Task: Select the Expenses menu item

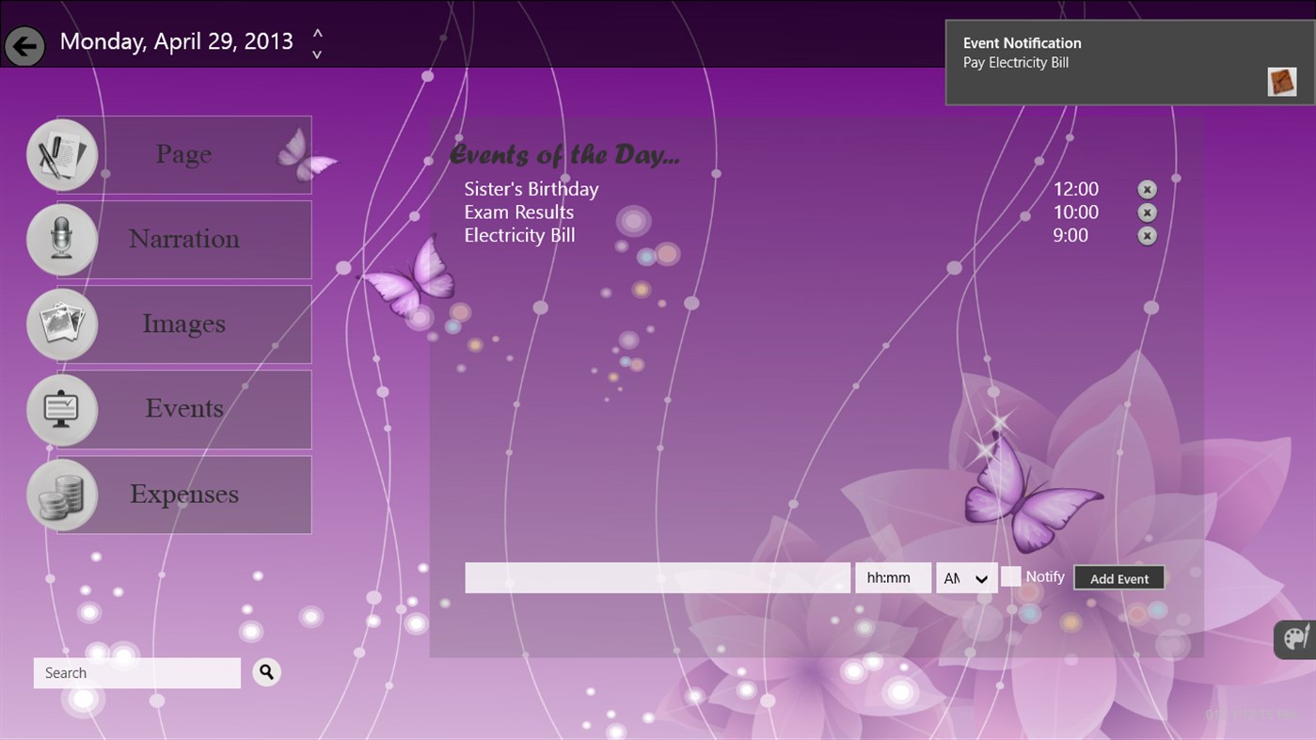Action: point(184,495)
